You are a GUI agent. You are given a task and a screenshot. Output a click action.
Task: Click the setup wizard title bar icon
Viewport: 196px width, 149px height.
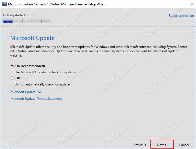pyautogui.click(x=5, y=4)
